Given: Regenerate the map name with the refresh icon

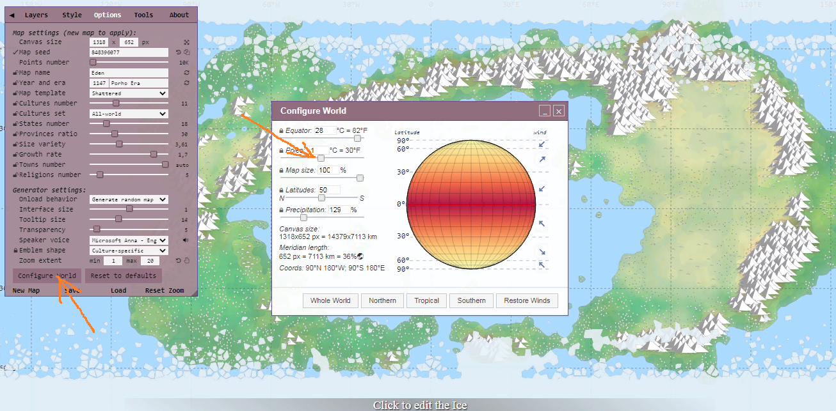Looking at the screenshot, I should pyautogui.click(x=186, y=73).
